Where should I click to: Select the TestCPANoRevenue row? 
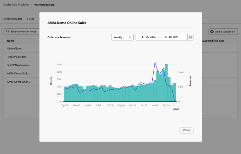tap(22, 65)
